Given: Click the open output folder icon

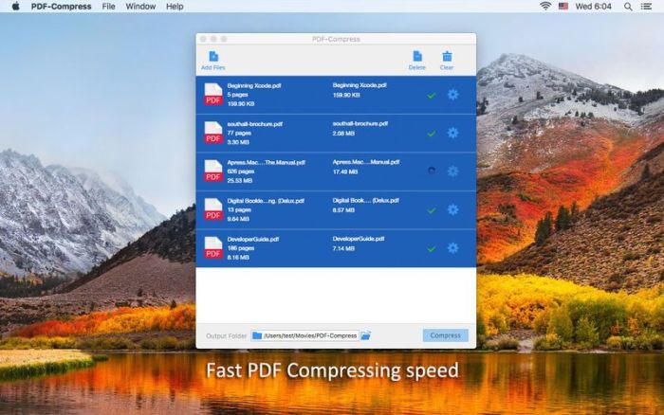Looking at the screenshot, I should click(x=365, y=335).
